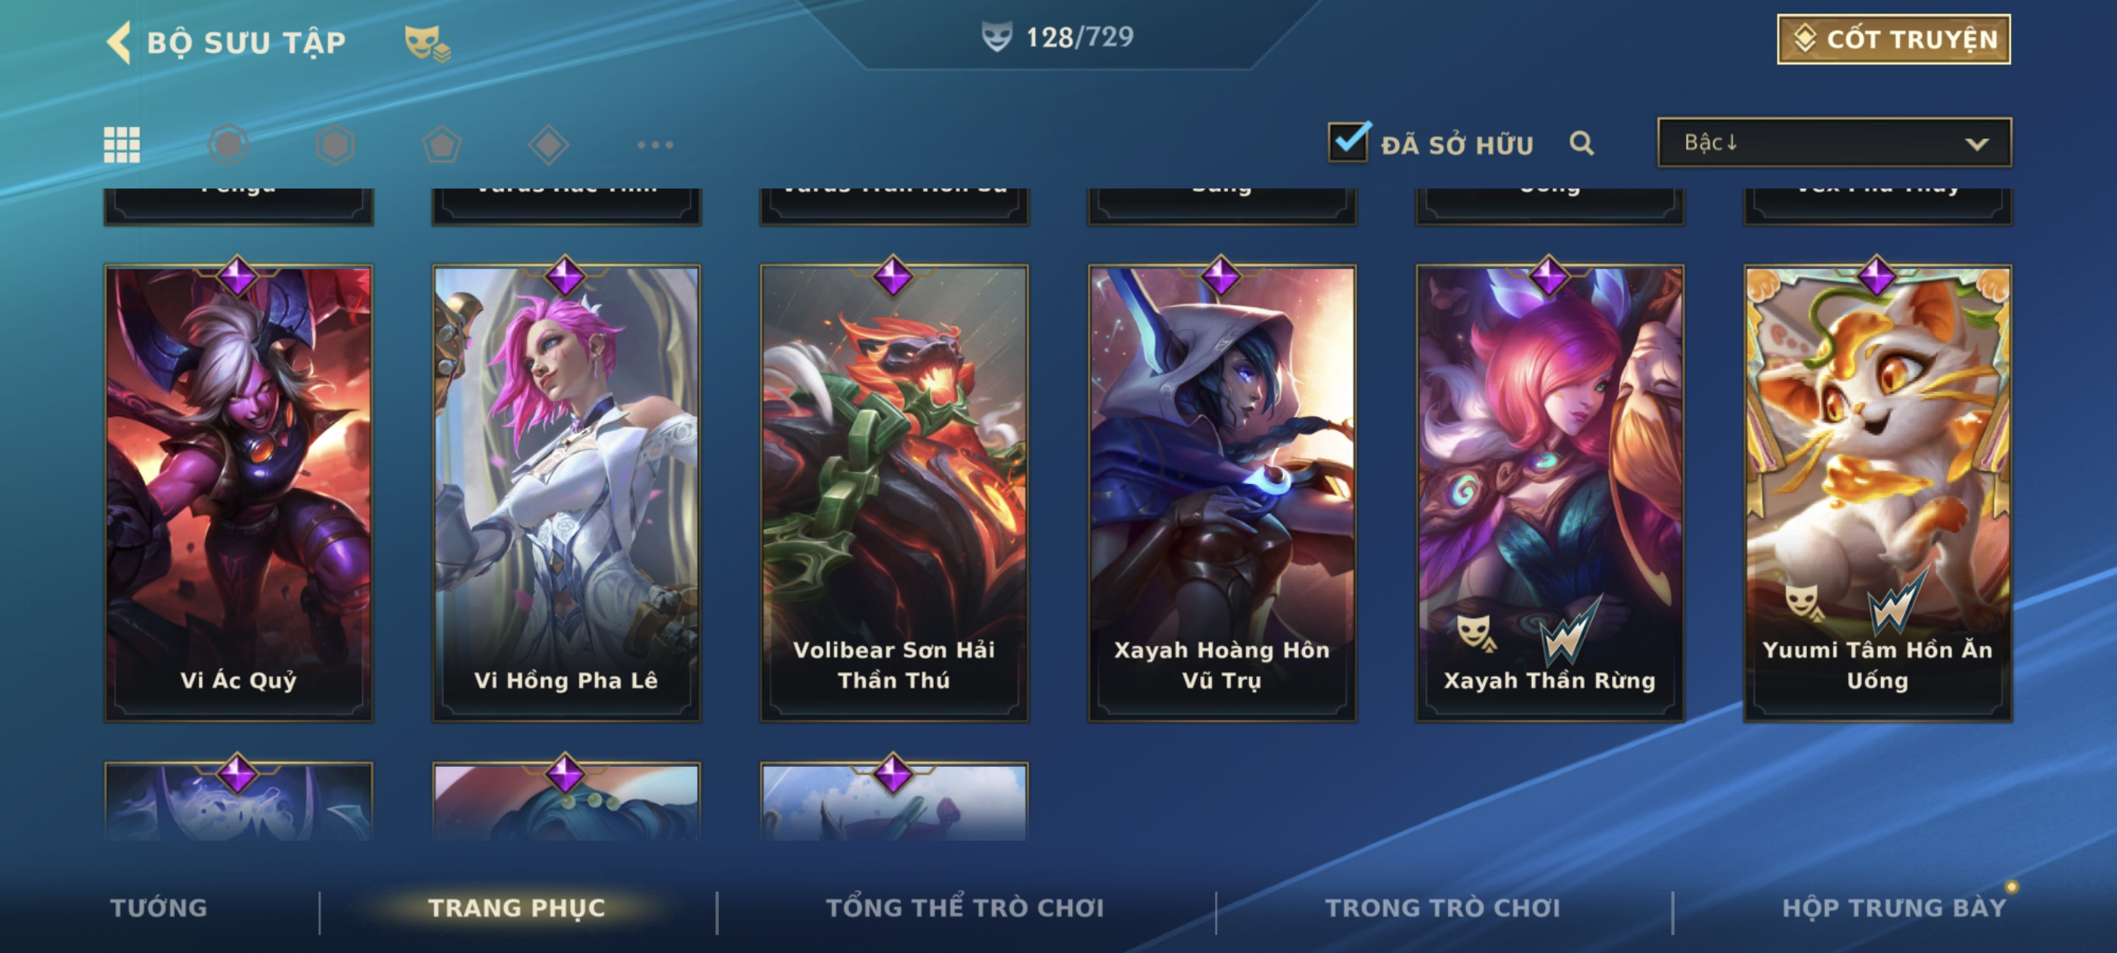The width and height of the screenshot is (2117, 953).
Task: Select the grid all-skins filter icon
Action: click(122, 144)
